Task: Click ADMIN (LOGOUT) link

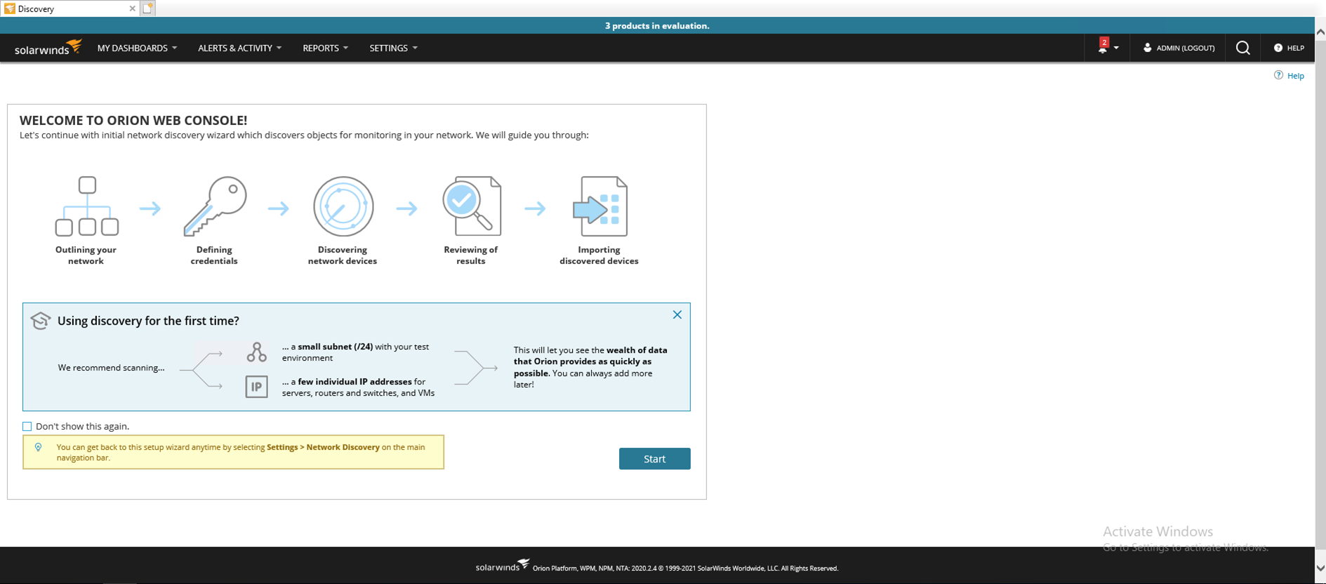Action: (1185, 48)
